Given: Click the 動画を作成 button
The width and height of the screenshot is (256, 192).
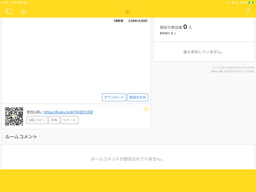Looking at the screenshot, I should click(137, 97).
